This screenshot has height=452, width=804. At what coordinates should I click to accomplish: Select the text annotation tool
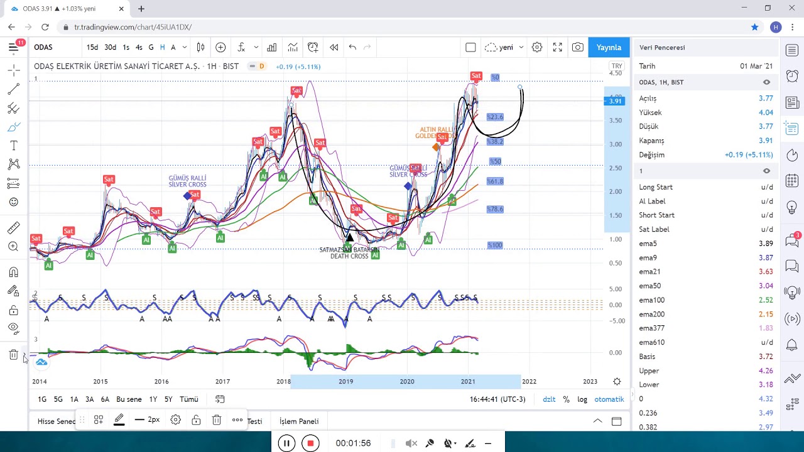point(14,146)
